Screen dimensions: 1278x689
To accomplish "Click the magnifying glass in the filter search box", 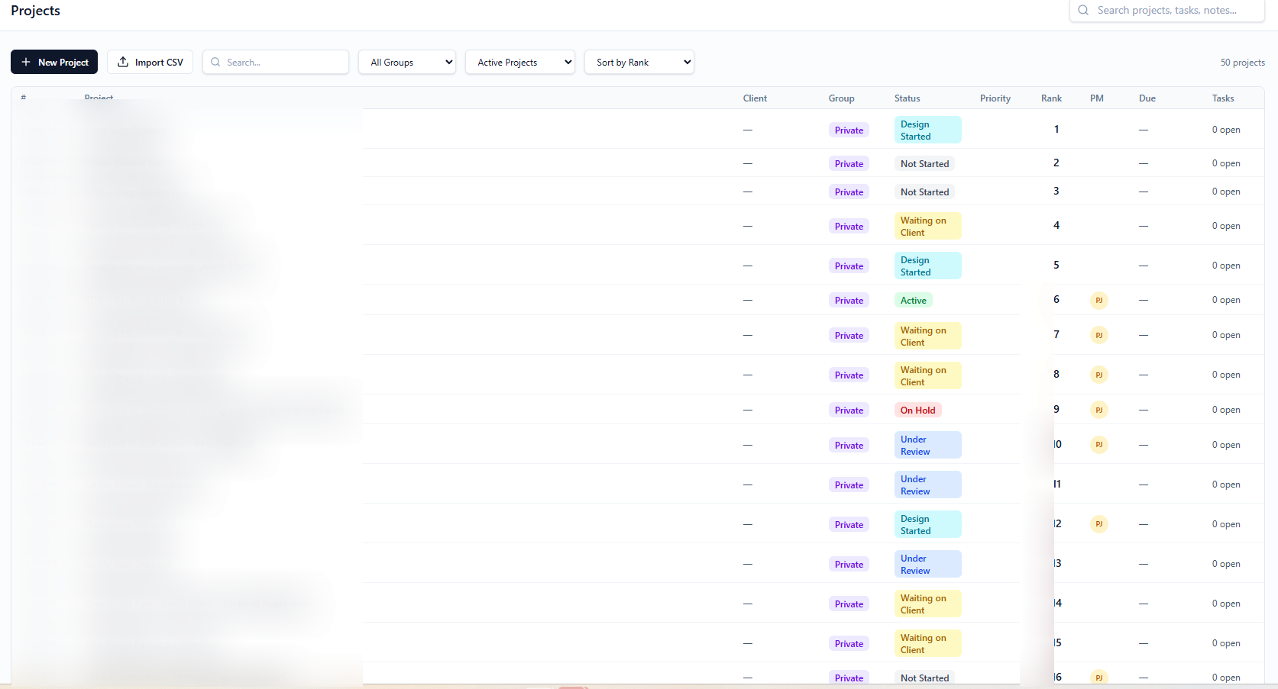I will coord(215,62).
